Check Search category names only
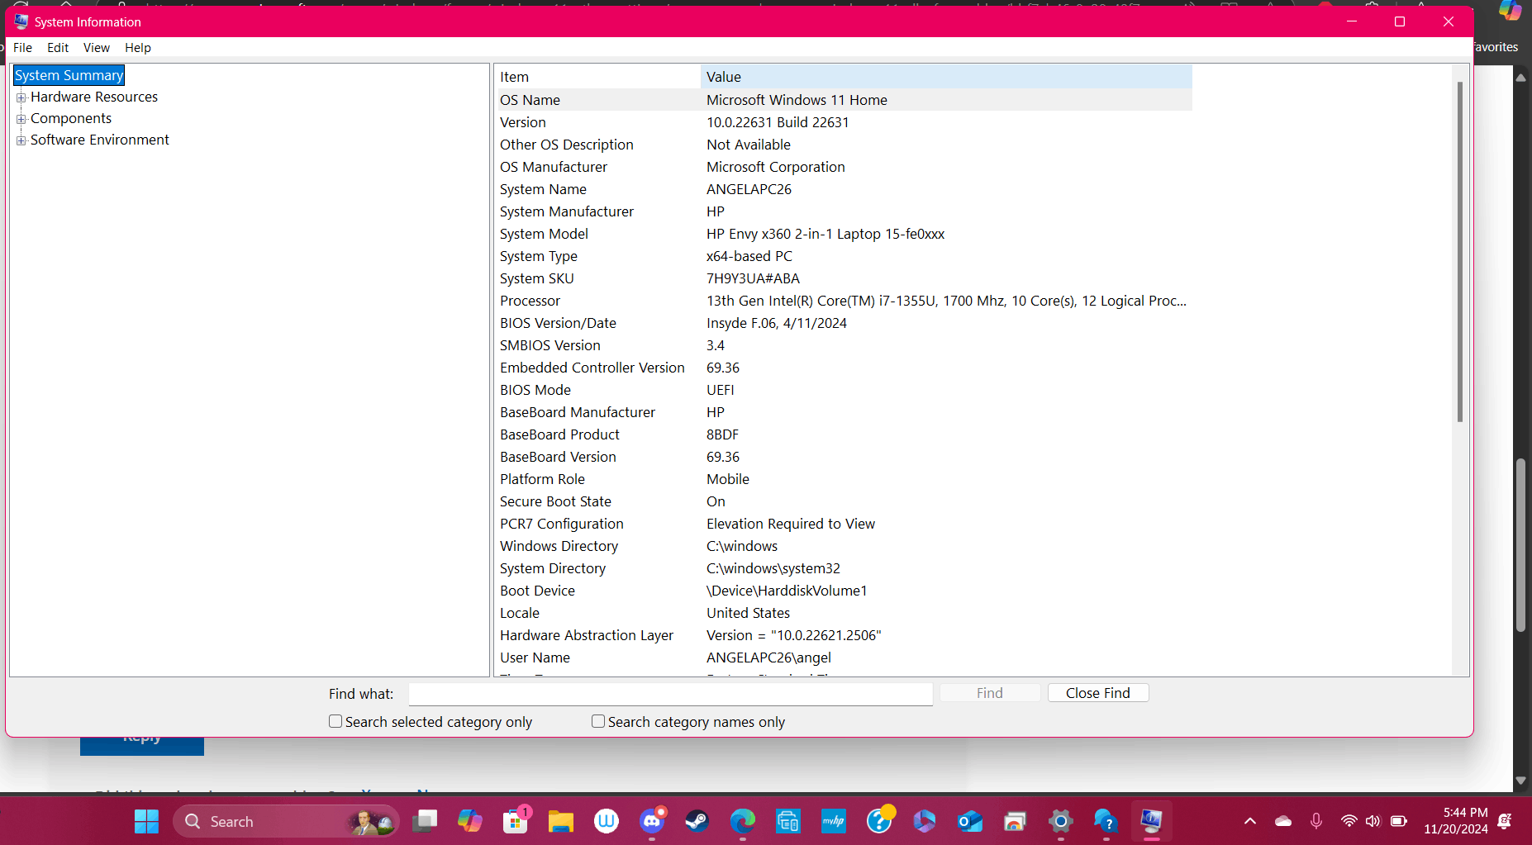The width and height of the screenshot is (1532, 845). coord(597,721)
